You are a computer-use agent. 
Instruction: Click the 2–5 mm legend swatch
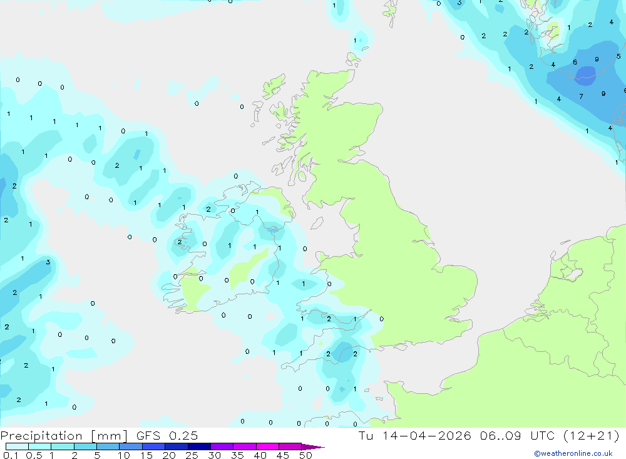point(85,446)
